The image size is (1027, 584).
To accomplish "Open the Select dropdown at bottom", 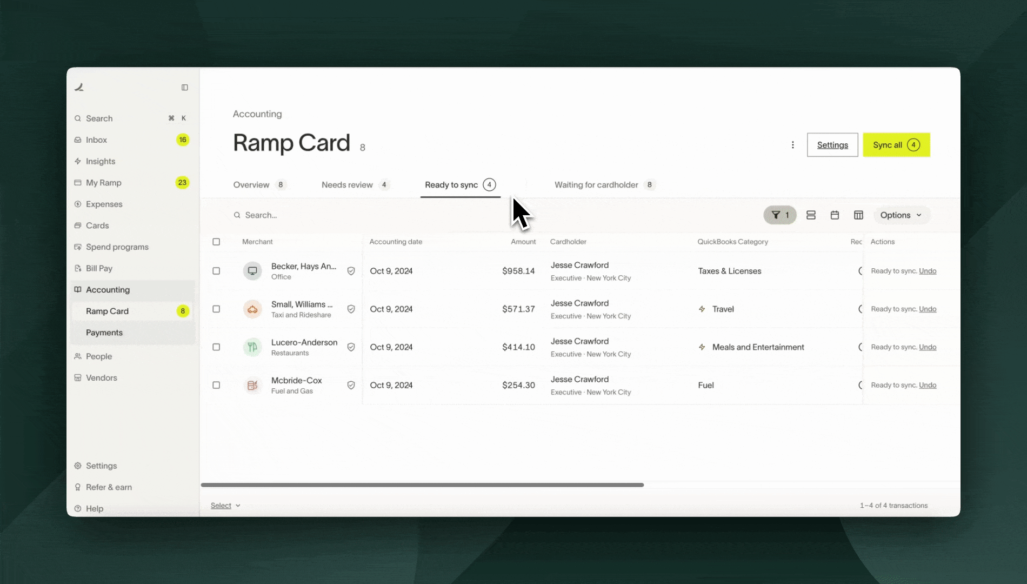I will coord(225,506).
